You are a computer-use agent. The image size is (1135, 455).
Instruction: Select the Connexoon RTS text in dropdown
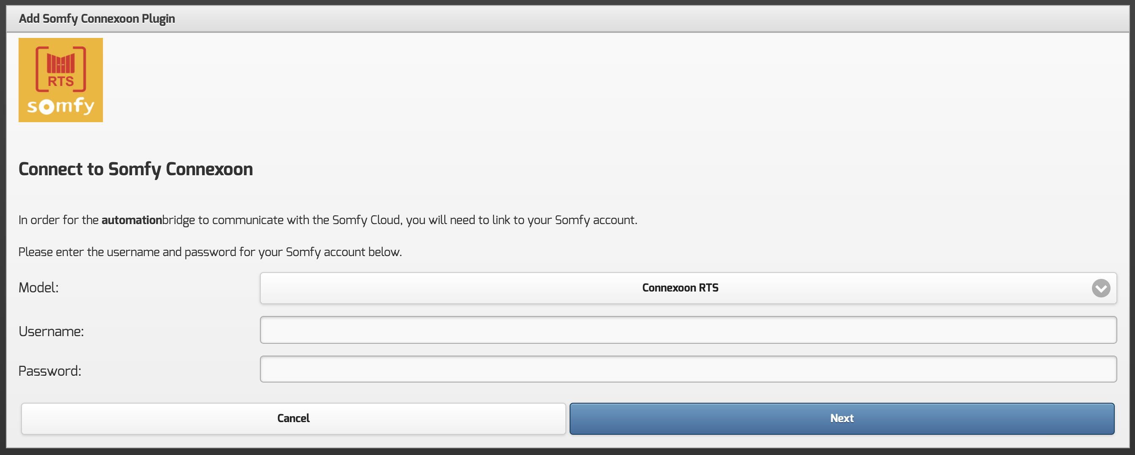click(680, 288)
